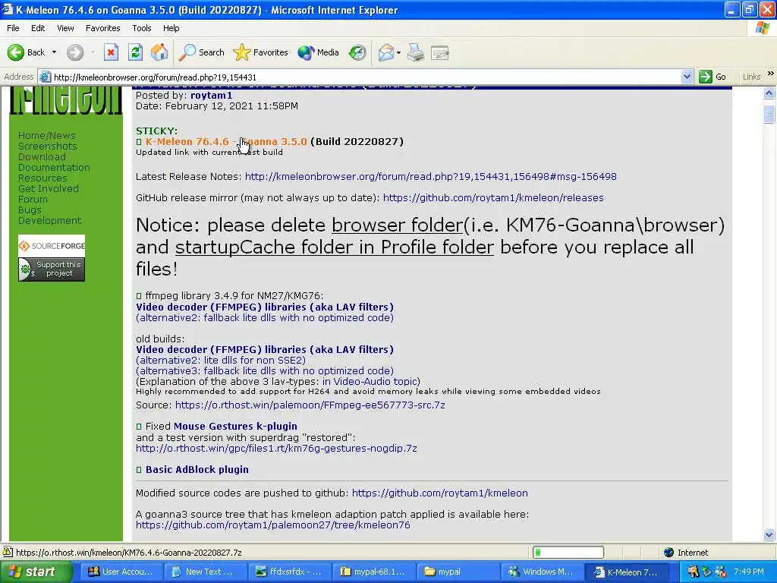
Task: Click the vertical scrollbar up arrow
Action: pyautogui.click(x=769, y=93)
